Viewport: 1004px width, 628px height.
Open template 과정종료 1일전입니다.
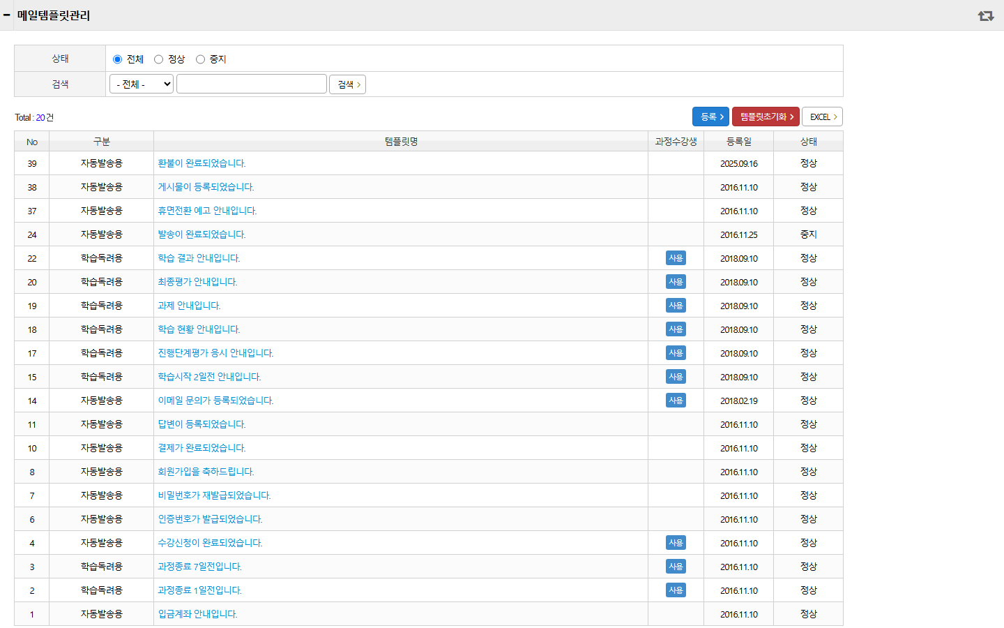[x=199, y=590]
